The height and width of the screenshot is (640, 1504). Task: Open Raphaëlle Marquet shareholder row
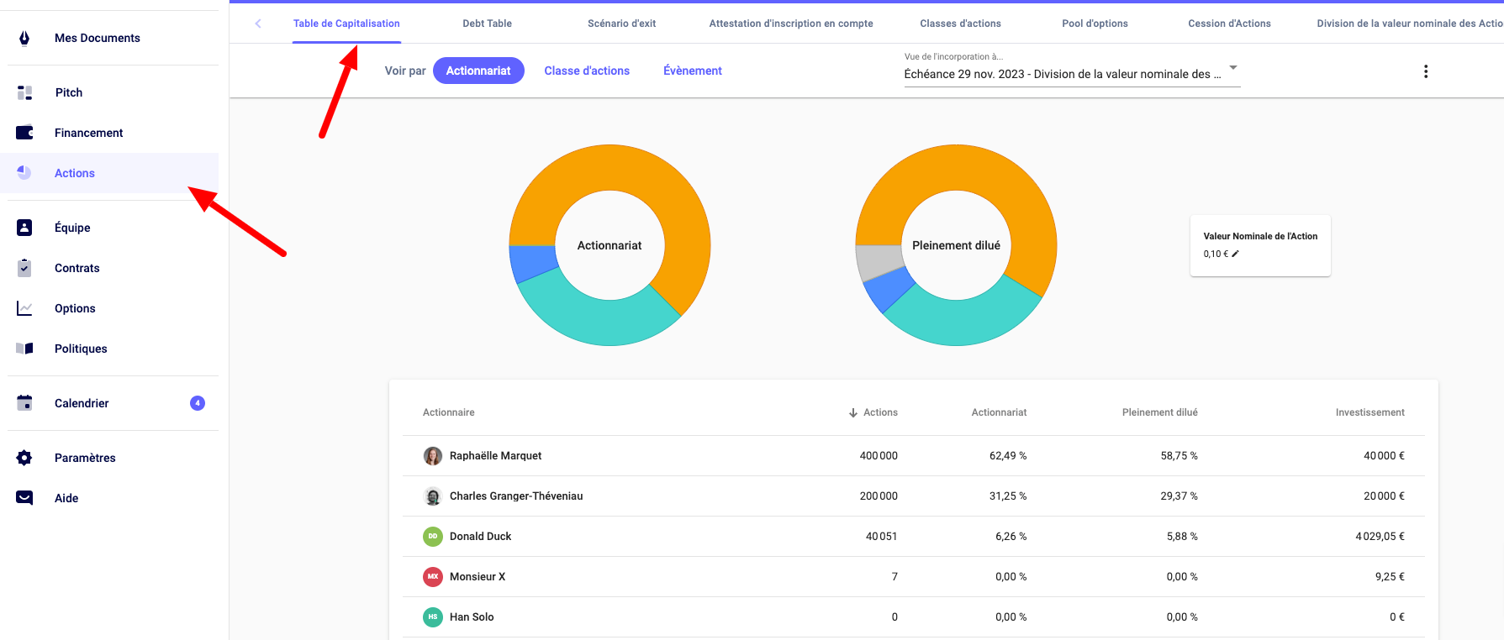coord(495,456)
